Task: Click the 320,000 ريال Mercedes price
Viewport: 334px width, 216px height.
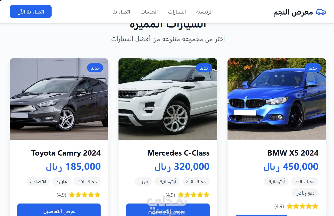Action: click(x=182, y=167)
